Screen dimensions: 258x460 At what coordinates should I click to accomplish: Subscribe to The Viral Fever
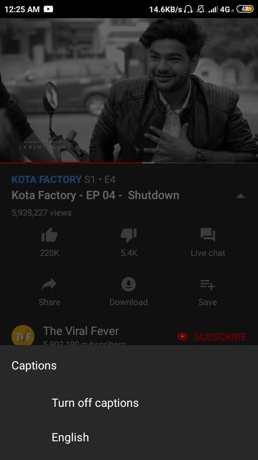pos(212,337)
